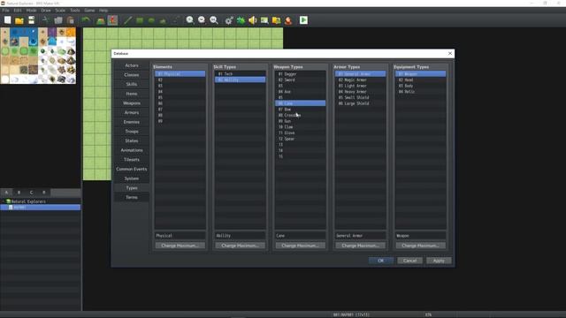This screenshot has height=318, width=566.
Task: Click the Actual Size zoom icon
Action: click(214, 20)
